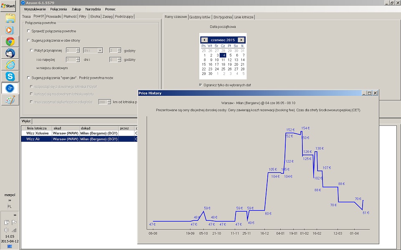
Task: Open Google Chrome from the taskbar
Action: pos(10,42)
